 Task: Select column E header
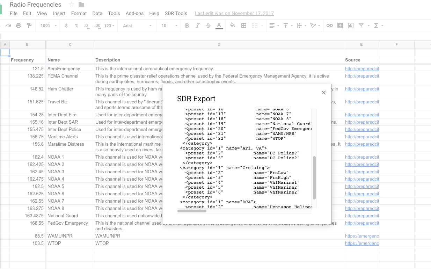click(361, 44)
